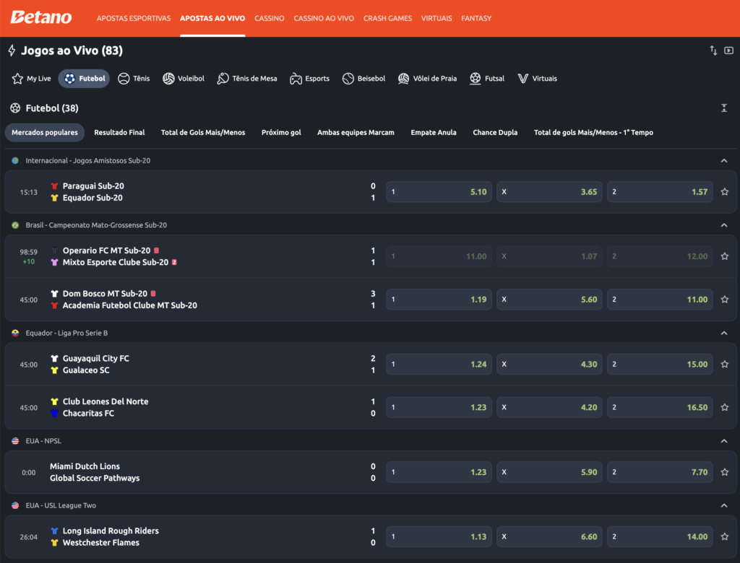The height and width of the screenshot is (563, 740).
Task: Open the sort order arrows icon
Action: pos(713,51)
